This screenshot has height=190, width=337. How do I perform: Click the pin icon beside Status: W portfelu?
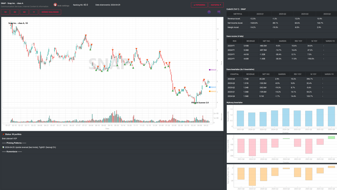(3, 134)
